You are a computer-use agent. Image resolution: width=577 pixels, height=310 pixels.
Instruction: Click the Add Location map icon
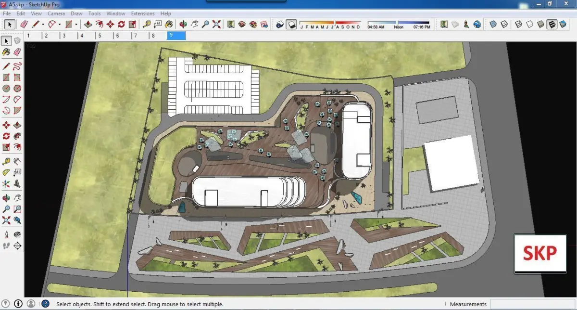coord(231,24)
